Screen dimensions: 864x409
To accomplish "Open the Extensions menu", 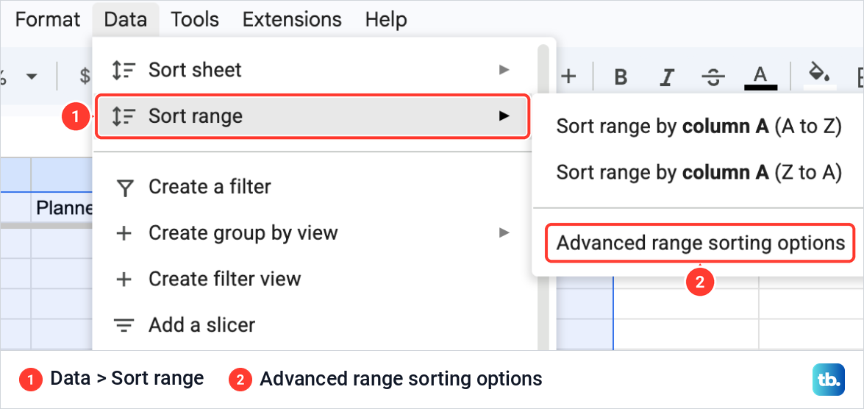I will coord(292,20).
